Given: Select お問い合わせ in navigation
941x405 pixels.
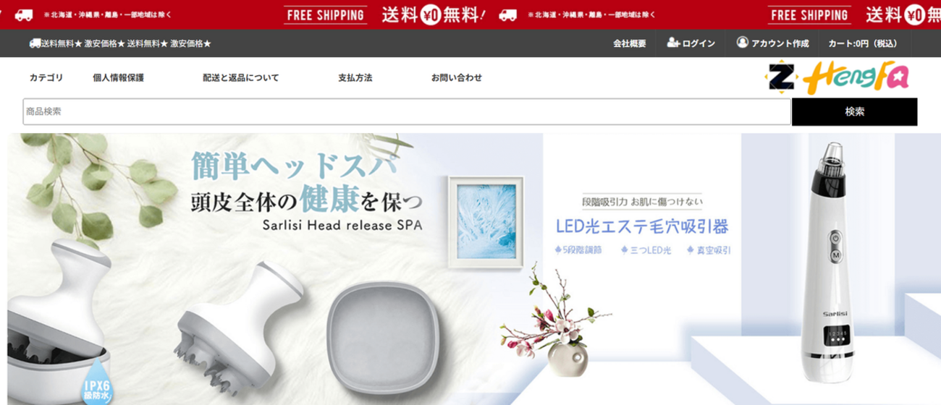Looking at the screenshot, I should (457, 77).
